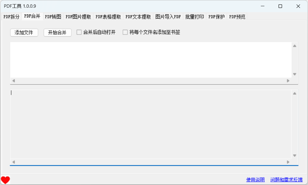Image resolution: width=308 pixels, height=185 pixels.
Task: Select the PDF图片提取 tab
Action: [78, 17]
